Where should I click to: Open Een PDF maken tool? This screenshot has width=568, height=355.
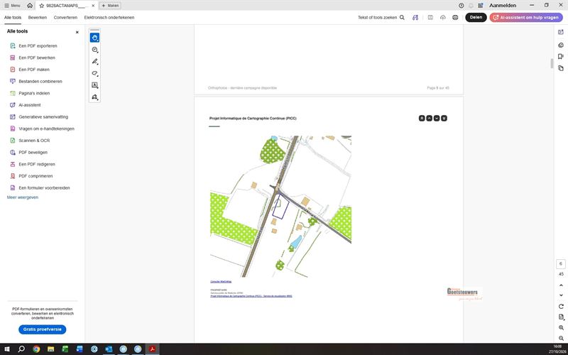(x=34, y=70)
